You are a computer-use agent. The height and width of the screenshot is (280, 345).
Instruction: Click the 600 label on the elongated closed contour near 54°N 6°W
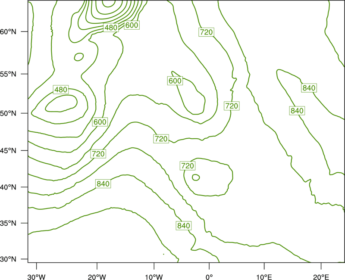pos(175,81)
